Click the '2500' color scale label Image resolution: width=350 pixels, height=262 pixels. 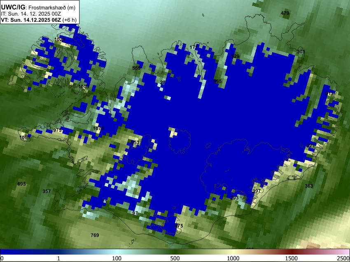tap(343, 258)
